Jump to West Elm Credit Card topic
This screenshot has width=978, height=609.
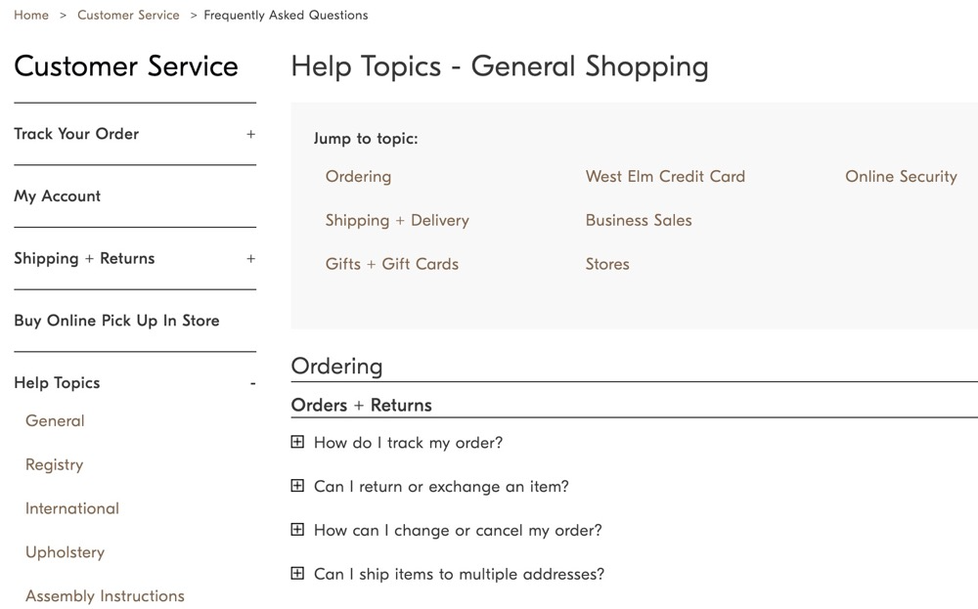click(665, 176)
